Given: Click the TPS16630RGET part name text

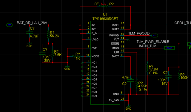Looking at the screenshot, I should [x=105, y=19].
